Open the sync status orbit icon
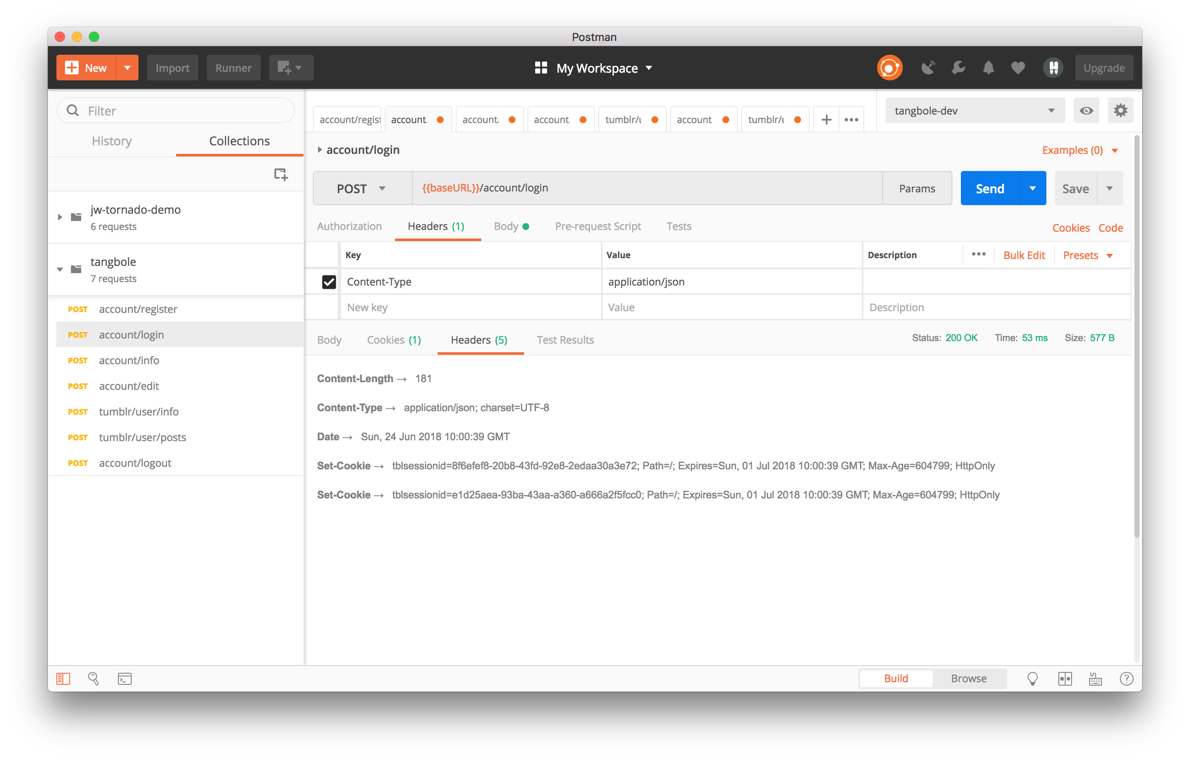Viewport: 1190px width, 760px height. pyautogui.click(x=889, y=67)
